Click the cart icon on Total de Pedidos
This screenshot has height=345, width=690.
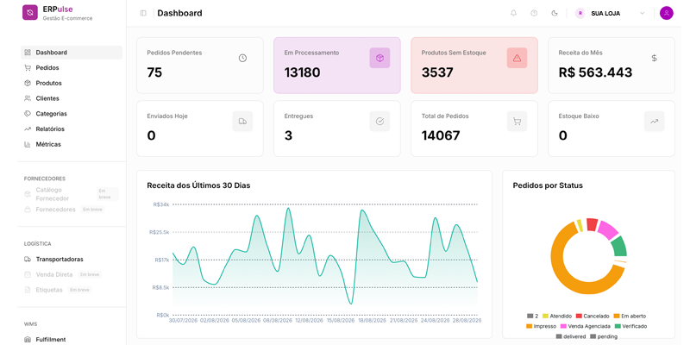517,122
